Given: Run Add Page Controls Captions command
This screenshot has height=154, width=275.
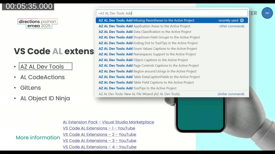Looking at the screenshot, I should click(172, 66).
